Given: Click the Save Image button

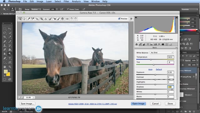Looking at the screenshot, I should coord(27,104).
